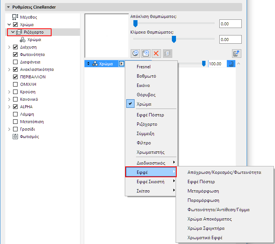The height and width of the screenshot is (244, 275).
Task: Toggle the Φωτεινότητα checkbox
Action: point(15,54)
